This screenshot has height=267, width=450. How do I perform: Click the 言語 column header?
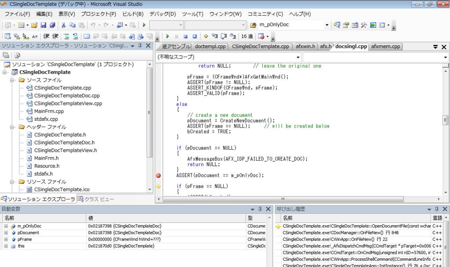tap(437, 218)
